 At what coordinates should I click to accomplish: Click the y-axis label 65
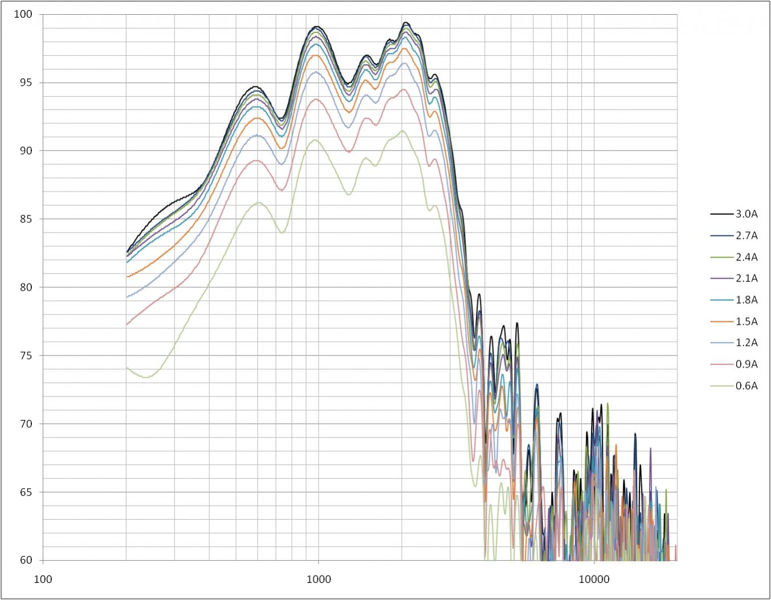(x=27, y=492)
